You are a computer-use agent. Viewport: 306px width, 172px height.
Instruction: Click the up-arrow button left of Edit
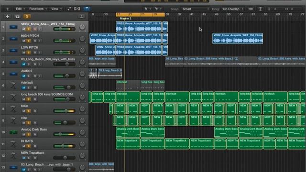pyautogui.click(x=8, y=9)
